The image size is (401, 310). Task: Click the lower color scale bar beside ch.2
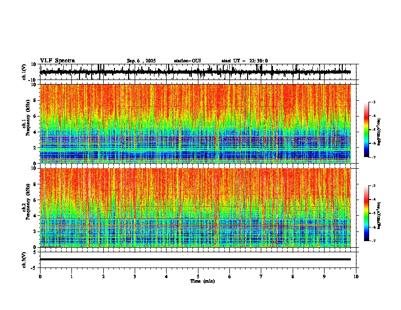(367, 213)
